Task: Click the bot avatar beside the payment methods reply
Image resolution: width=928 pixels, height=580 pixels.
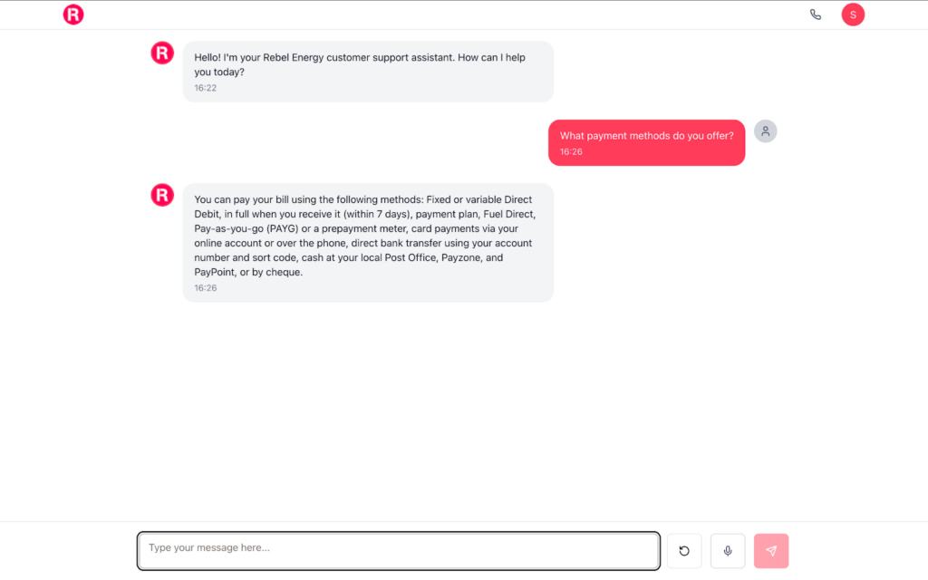Action: point(161,196)
